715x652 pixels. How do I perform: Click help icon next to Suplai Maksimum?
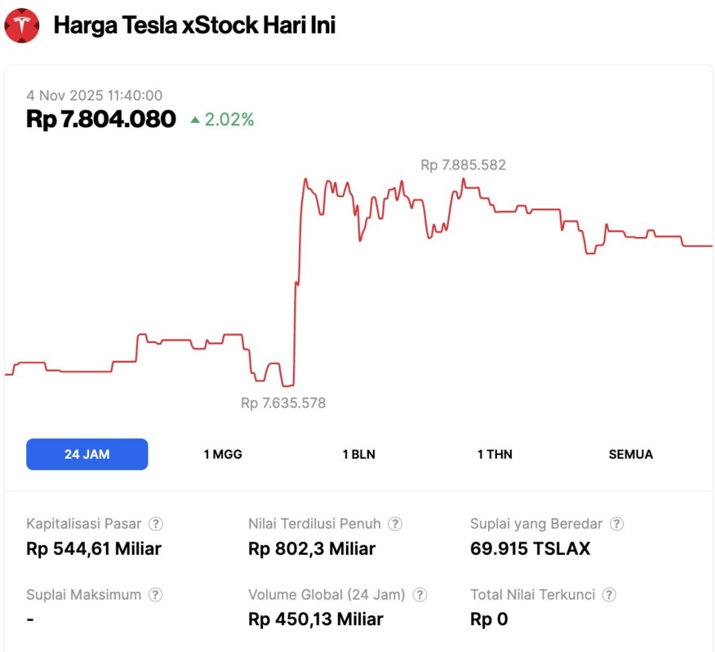tap(155, 595)
